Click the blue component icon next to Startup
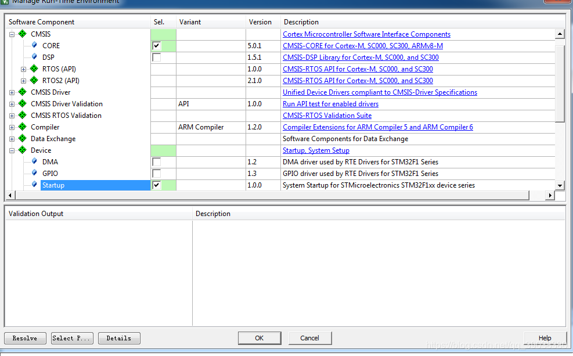The height and width of the screenshot is (356, 573). (x=34, y=185)
